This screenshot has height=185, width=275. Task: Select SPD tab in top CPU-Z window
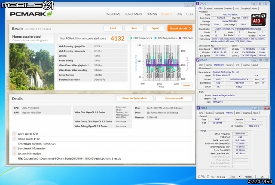[x=237, y=9]
